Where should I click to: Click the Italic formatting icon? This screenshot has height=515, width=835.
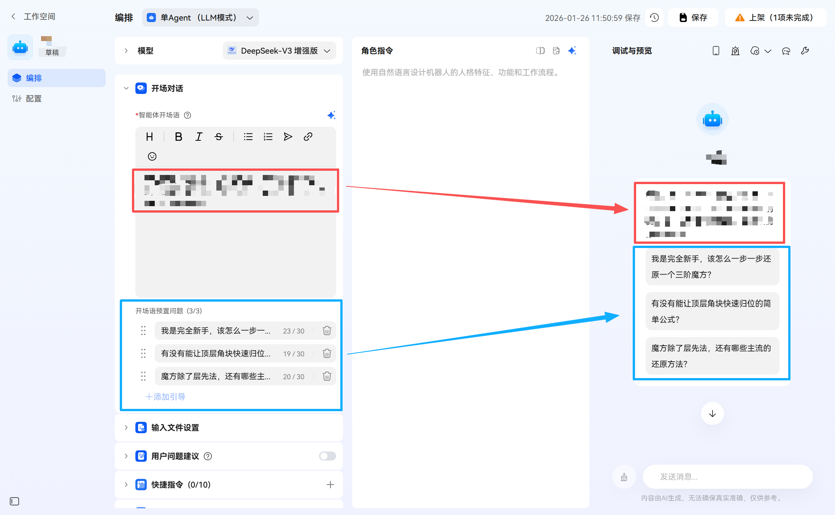(x=198, y=137)
